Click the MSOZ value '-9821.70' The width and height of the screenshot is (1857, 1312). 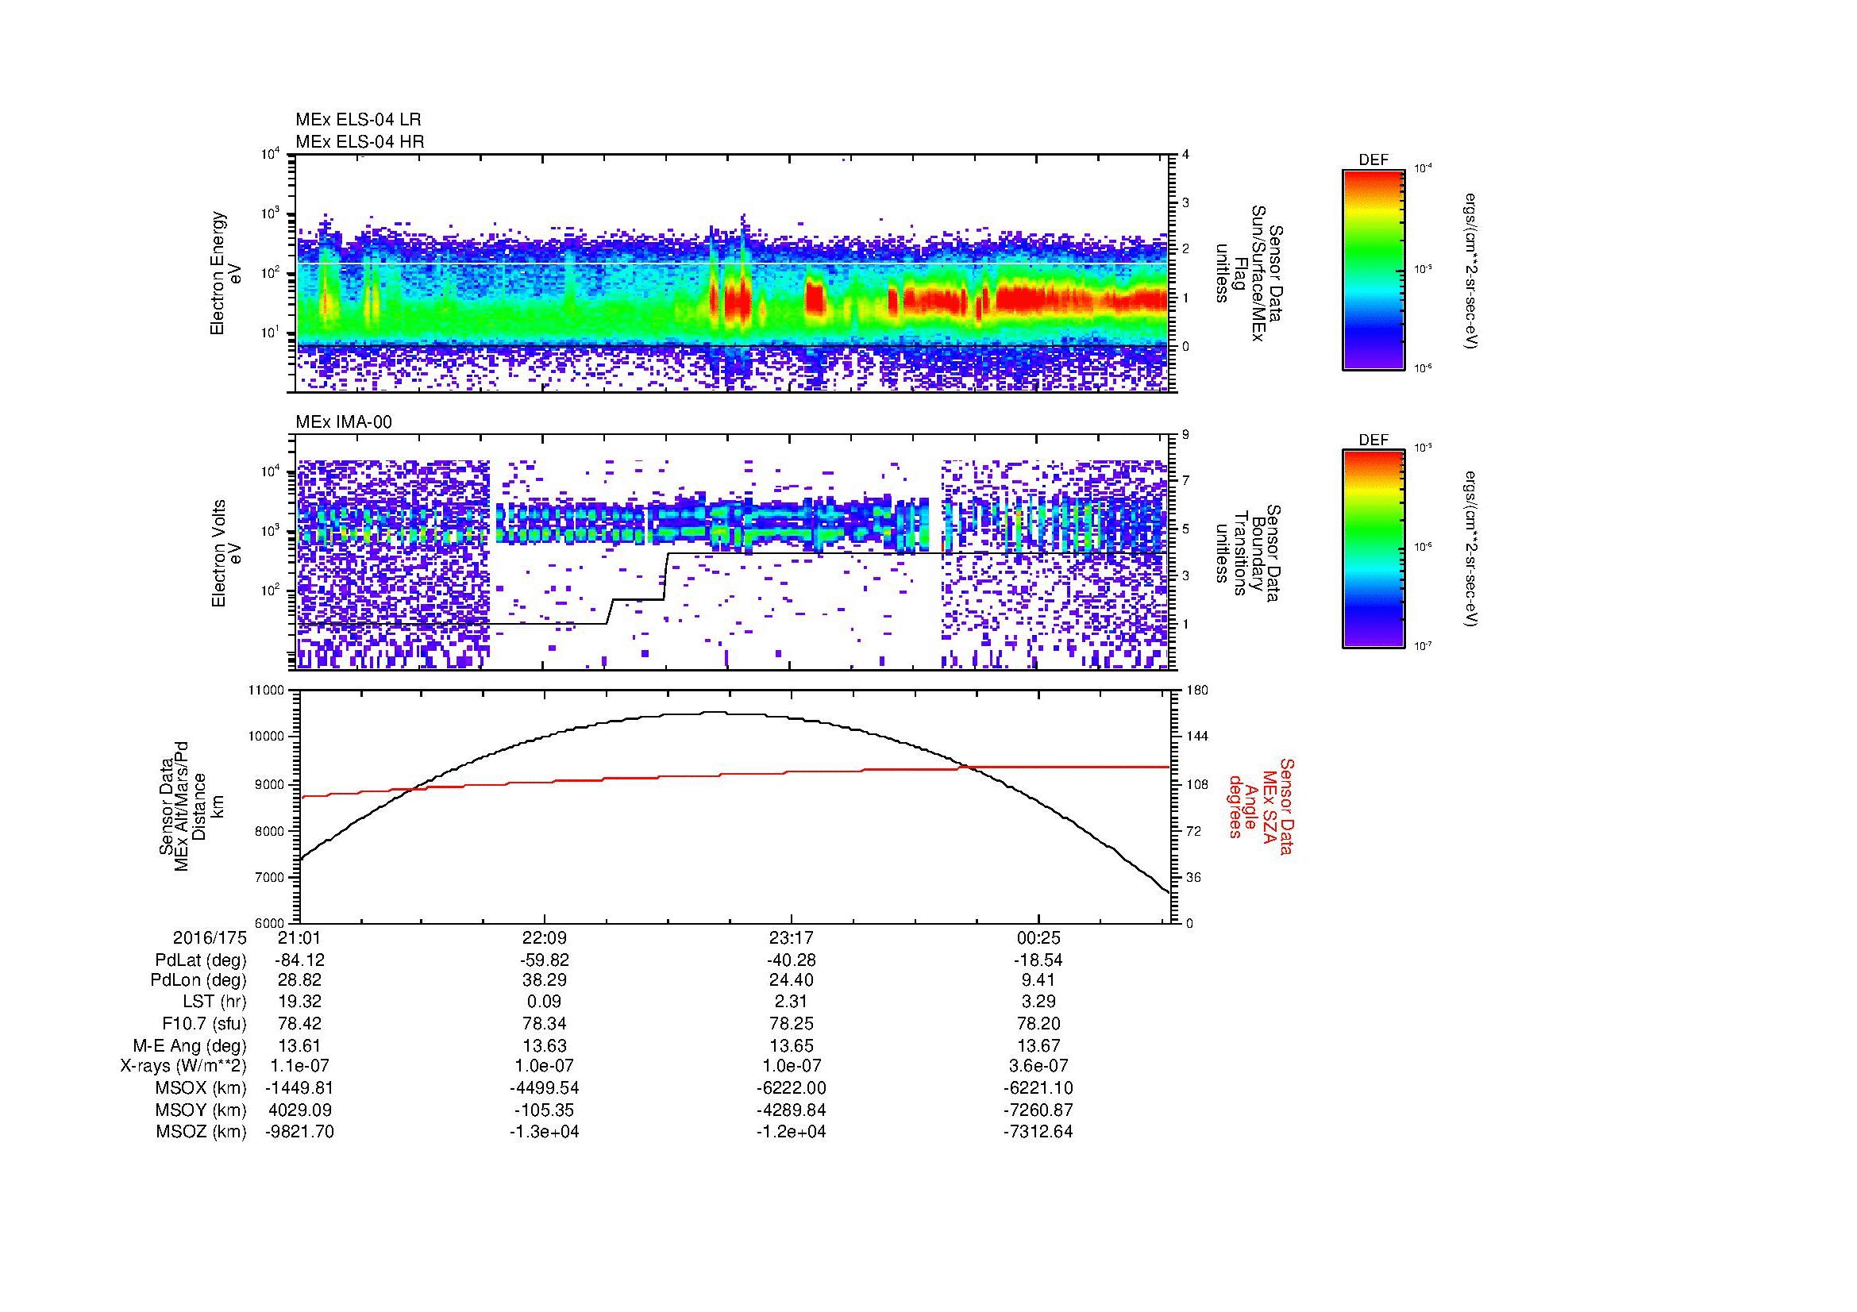[x=300, y=1132]
